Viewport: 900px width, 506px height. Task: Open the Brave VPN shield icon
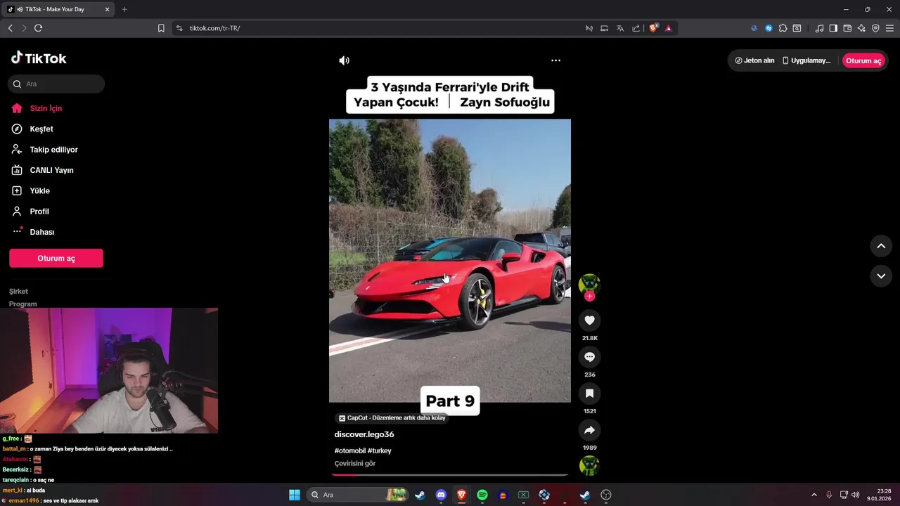[875, 28]
